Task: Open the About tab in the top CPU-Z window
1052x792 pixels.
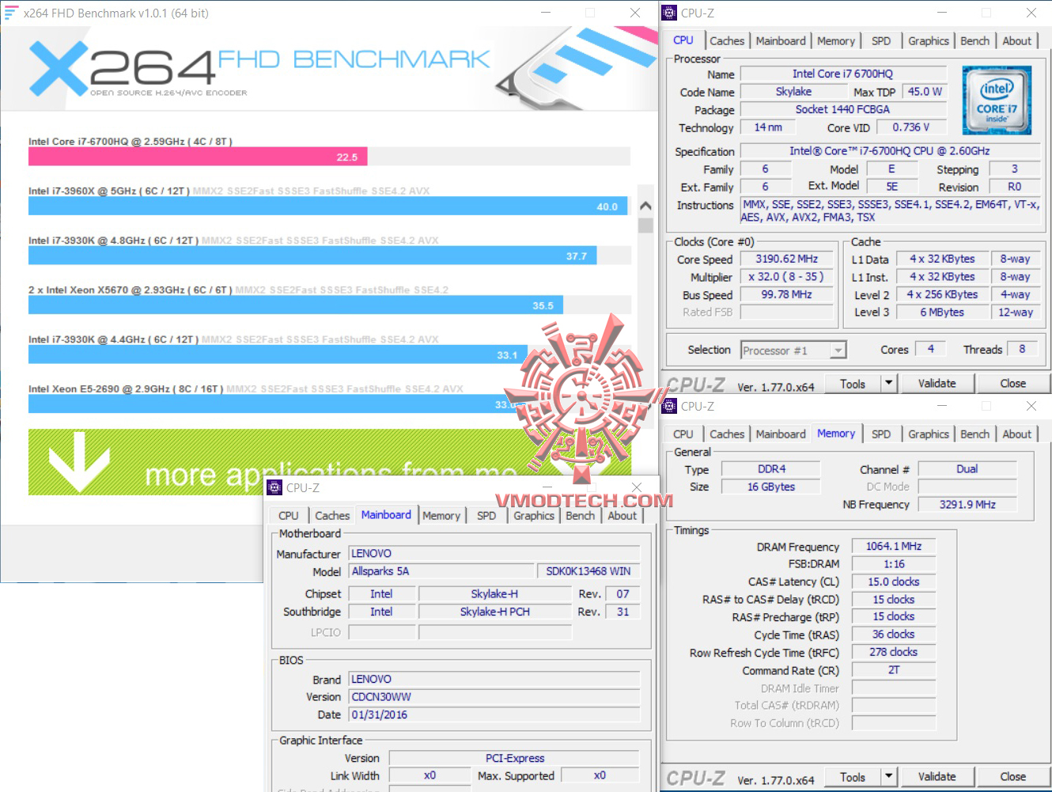Action: (x=1017, y=40)
